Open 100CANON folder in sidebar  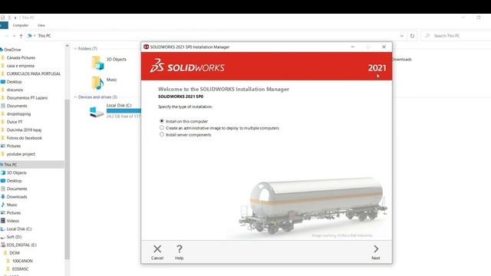[22, 261]
